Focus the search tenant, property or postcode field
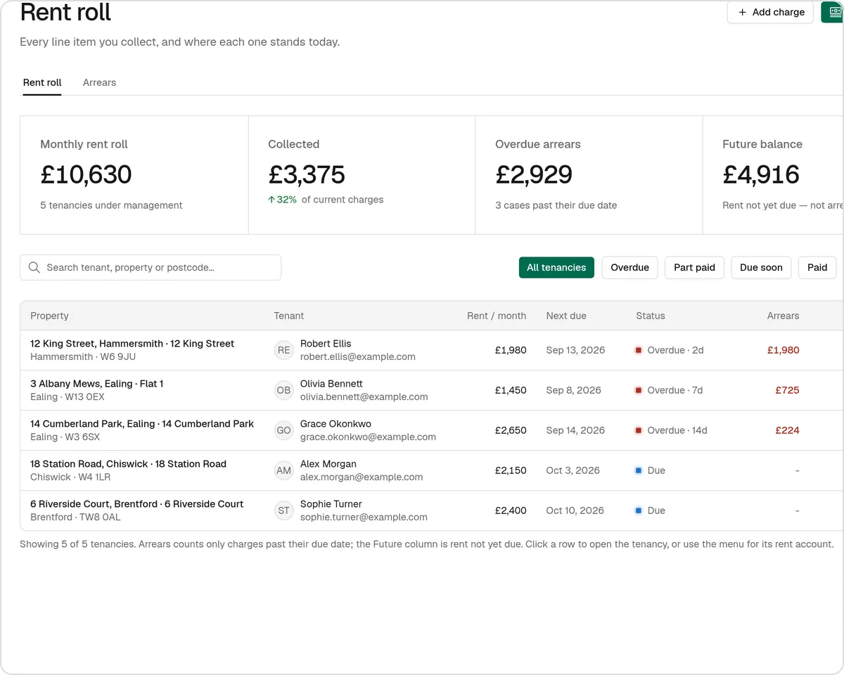 pos(151,267)
